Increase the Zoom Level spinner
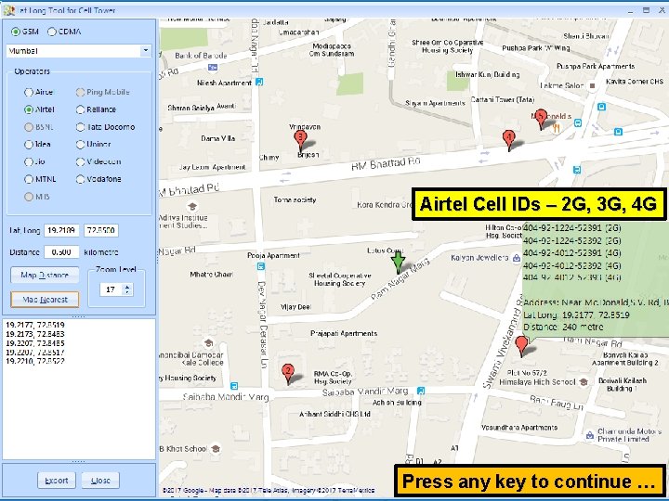This screenshot has height=501, width=669. point(126,287)
